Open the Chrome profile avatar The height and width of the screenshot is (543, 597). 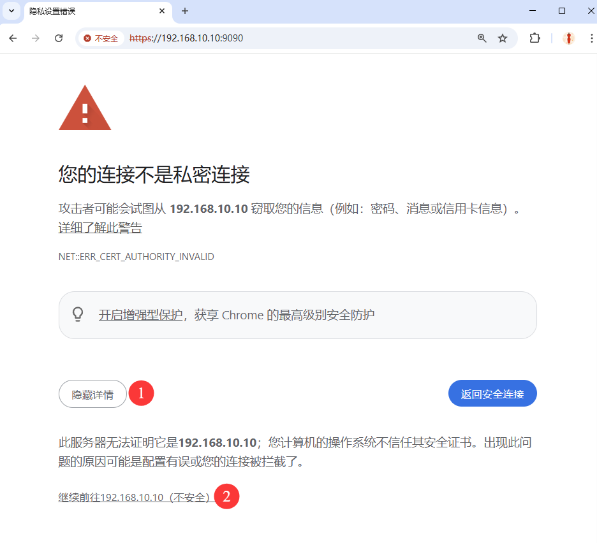569,38
